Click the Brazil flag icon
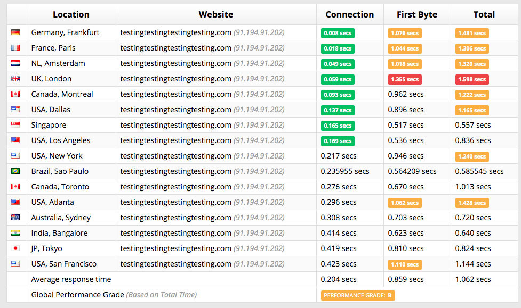The width and height of the screenshot is (521, 308). (15, 171)
